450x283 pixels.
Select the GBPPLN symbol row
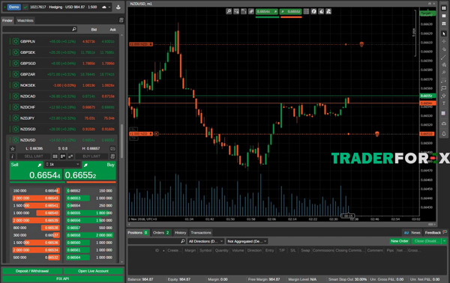[62, 41]
